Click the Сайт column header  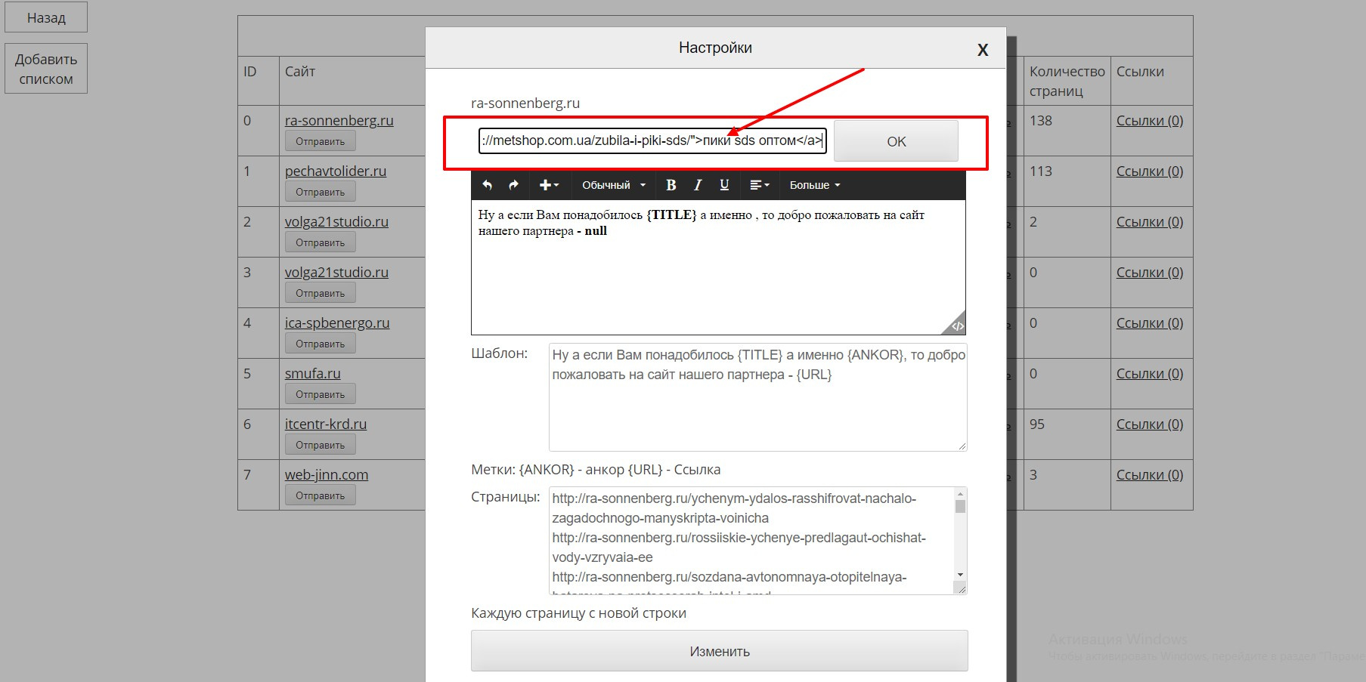coord(300,71)
